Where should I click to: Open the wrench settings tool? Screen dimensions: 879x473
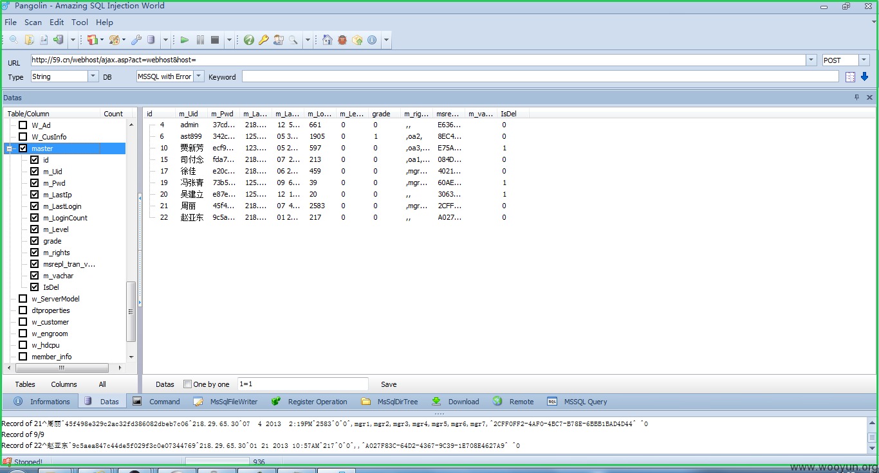click(x=136, y=40)
